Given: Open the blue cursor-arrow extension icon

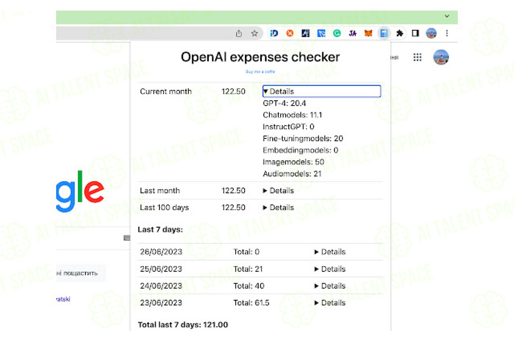Looking at the screenshot, I should (321, 33).
